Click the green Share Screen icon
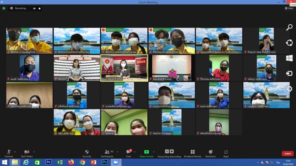Image resolution: width=296 pixels, height=166 pixels. (146, 152)
